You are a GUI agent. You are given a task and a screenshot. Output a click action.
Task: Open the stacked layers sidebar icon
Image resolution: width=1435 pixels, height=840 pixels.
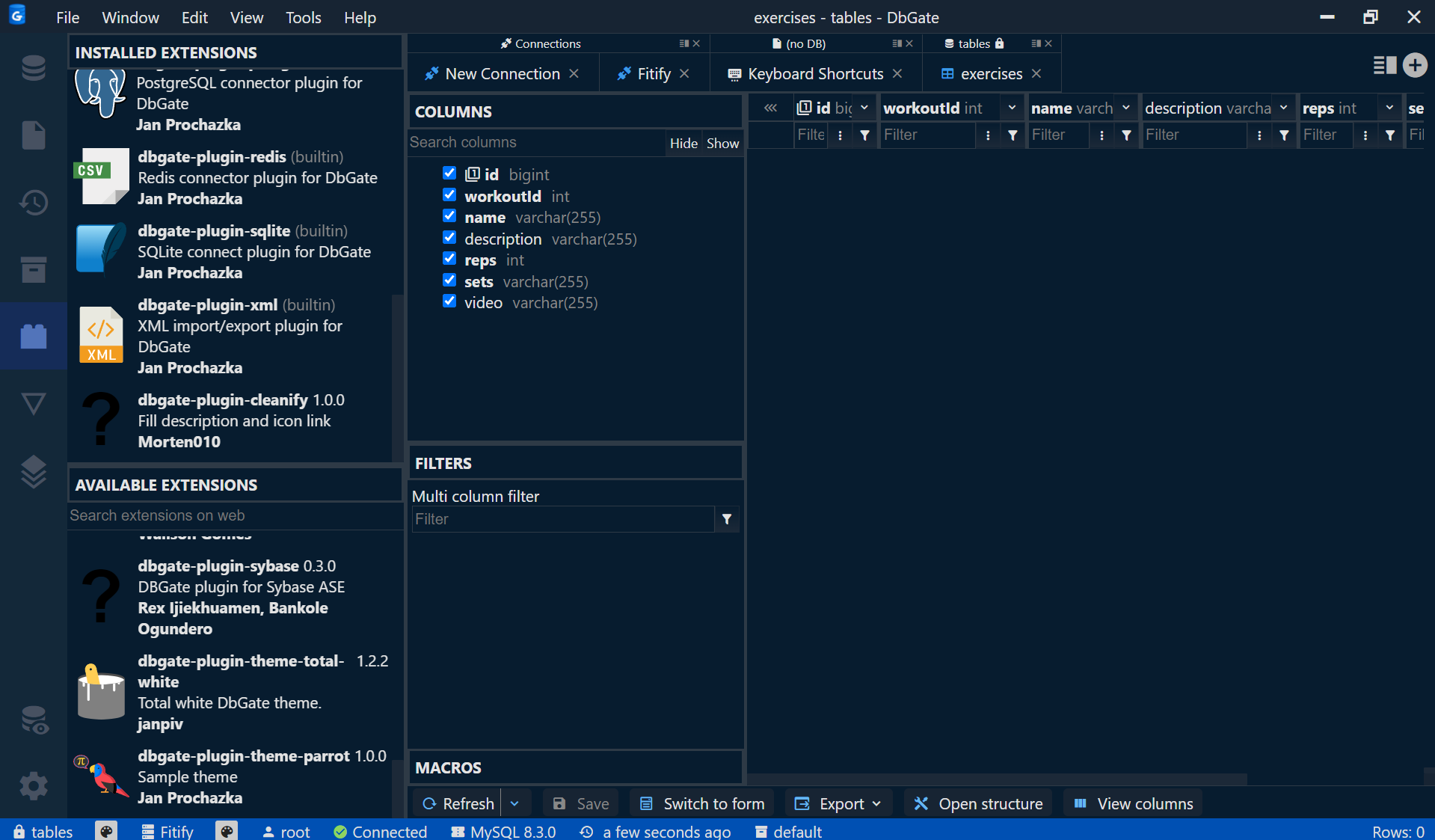click(34, 471)
